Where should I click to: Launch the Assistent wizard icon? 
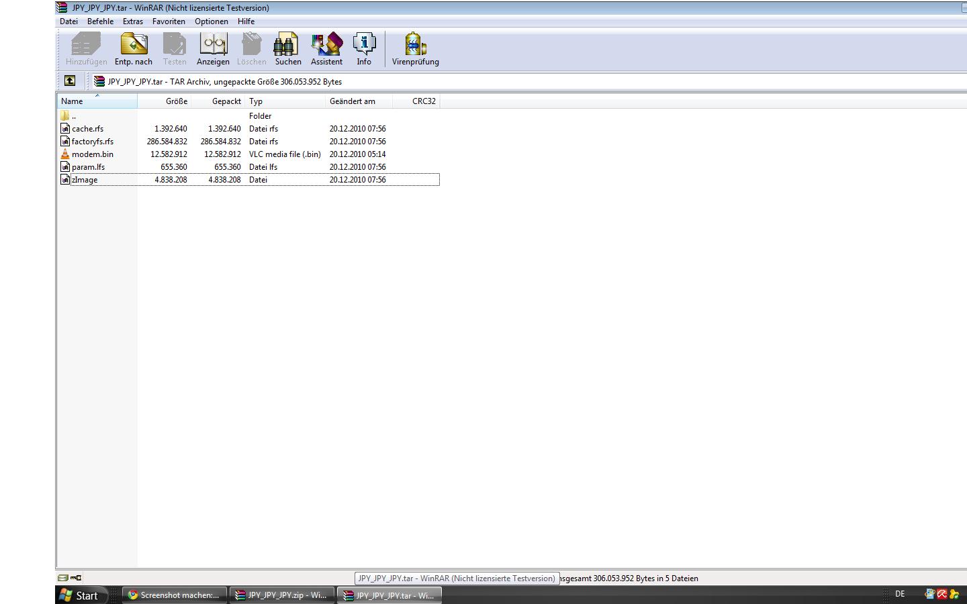(326, 49)
